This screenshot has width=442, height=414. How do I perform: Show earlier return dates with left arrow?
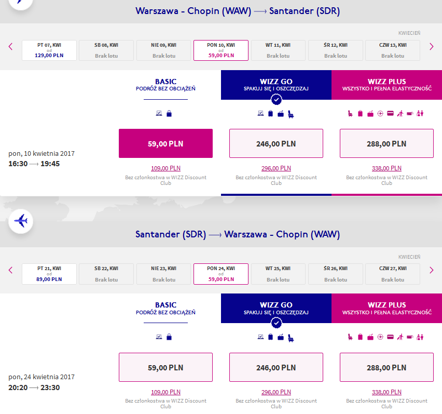pos(11,270)
